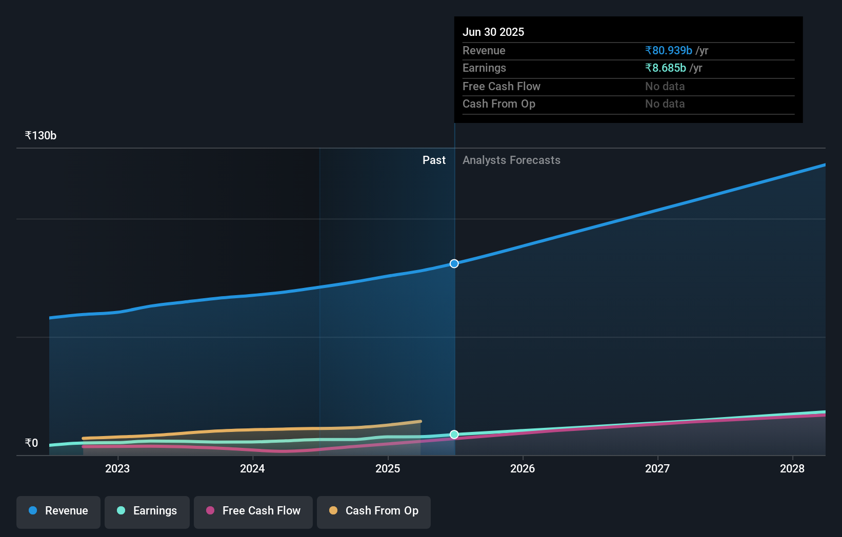Click the 2026 label on the time axis
The image size is (842, 537).
522,468
